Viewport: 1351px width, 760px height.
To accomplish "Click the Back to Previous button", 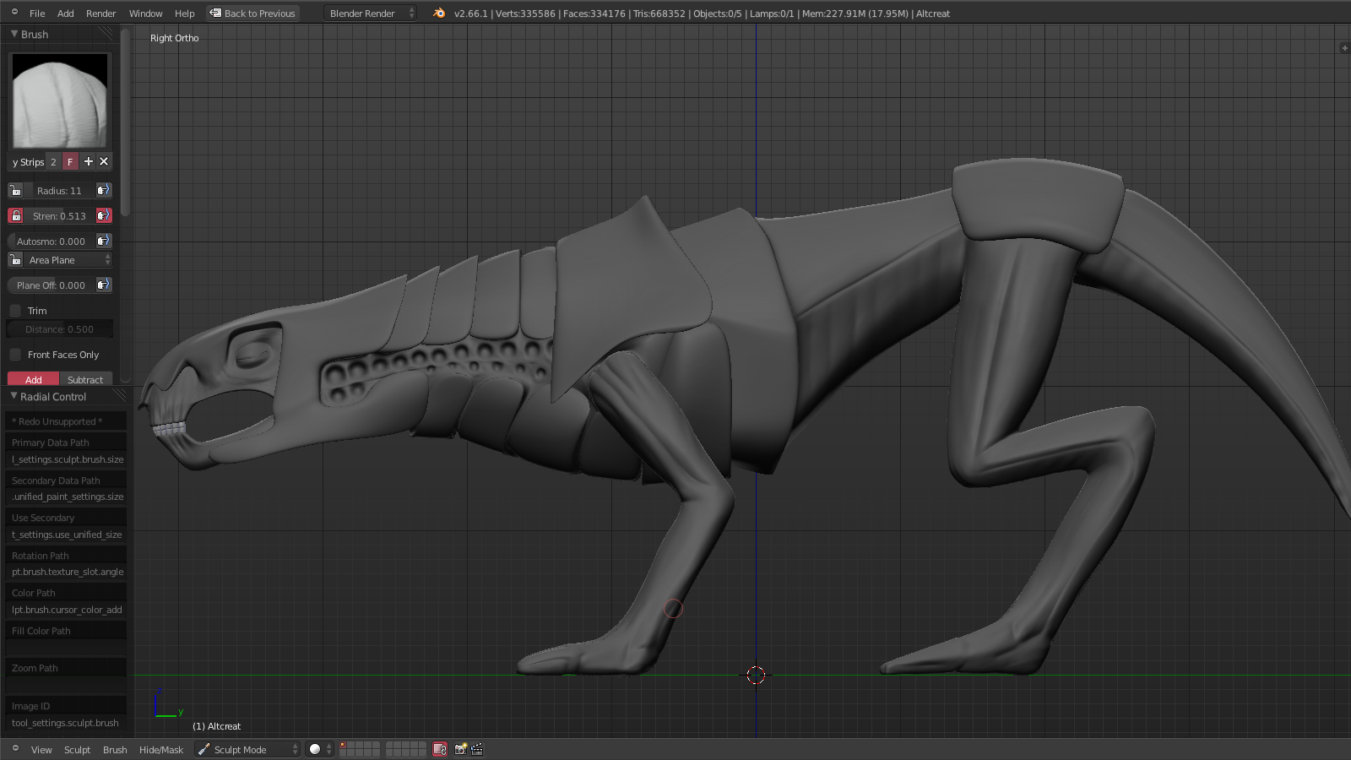I will pos(252,14).
